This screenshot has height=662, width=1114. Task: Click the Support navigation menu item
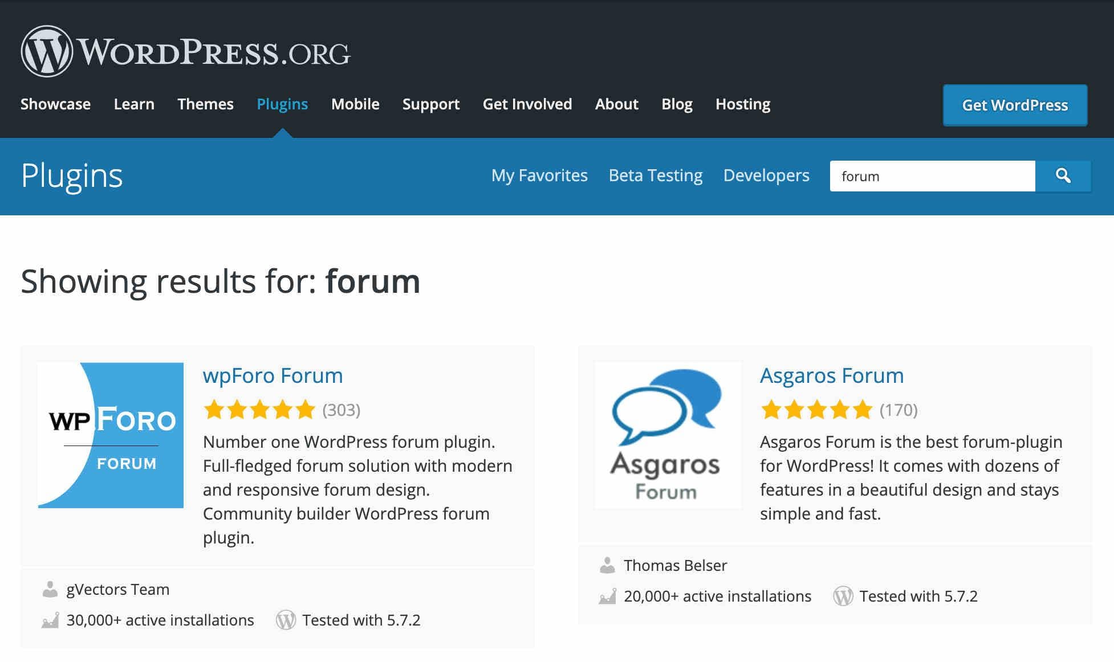coord(431,103)
